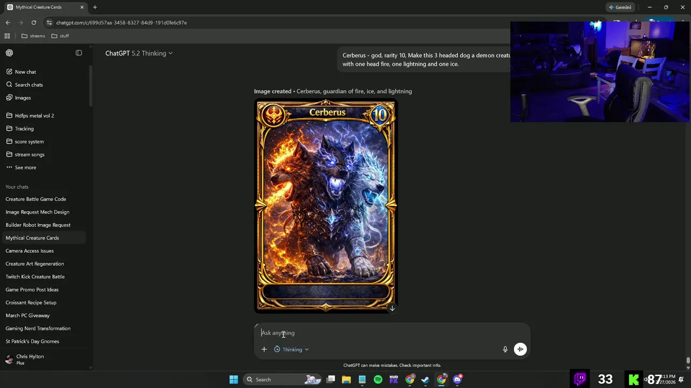Open the March PC Giveaway chat
Screen dimensions: 691x388
click(43, 315)
